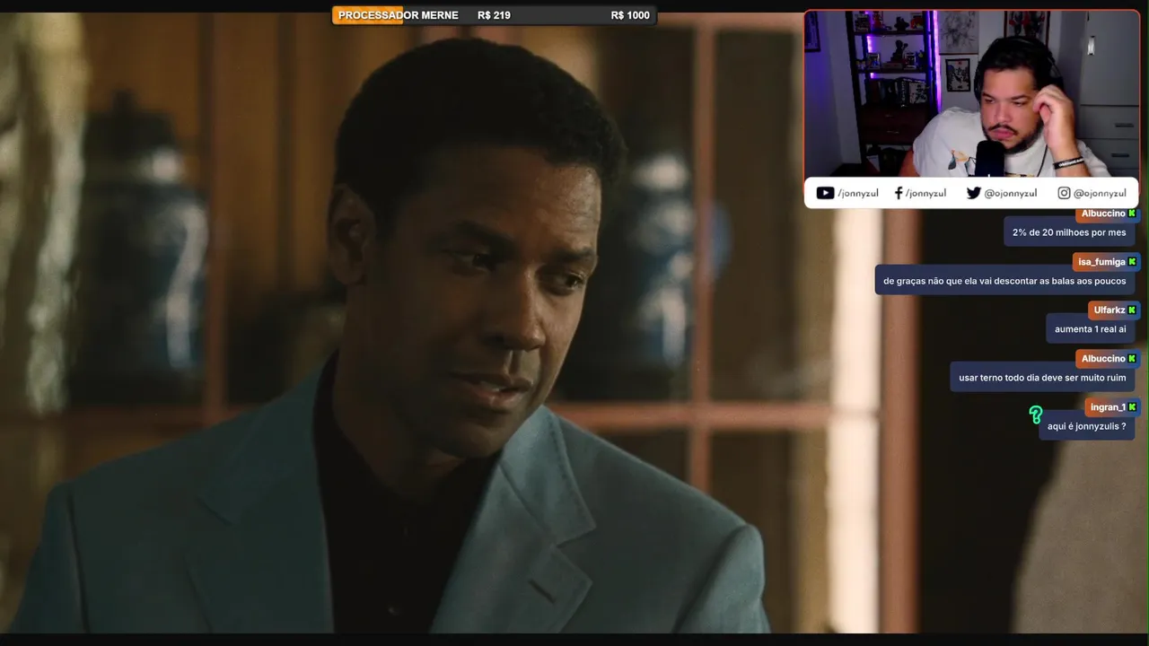Open the YouTube /jonnyzul handle text
The width and height of the screenshot is (1149, 646).
point(857,193)
